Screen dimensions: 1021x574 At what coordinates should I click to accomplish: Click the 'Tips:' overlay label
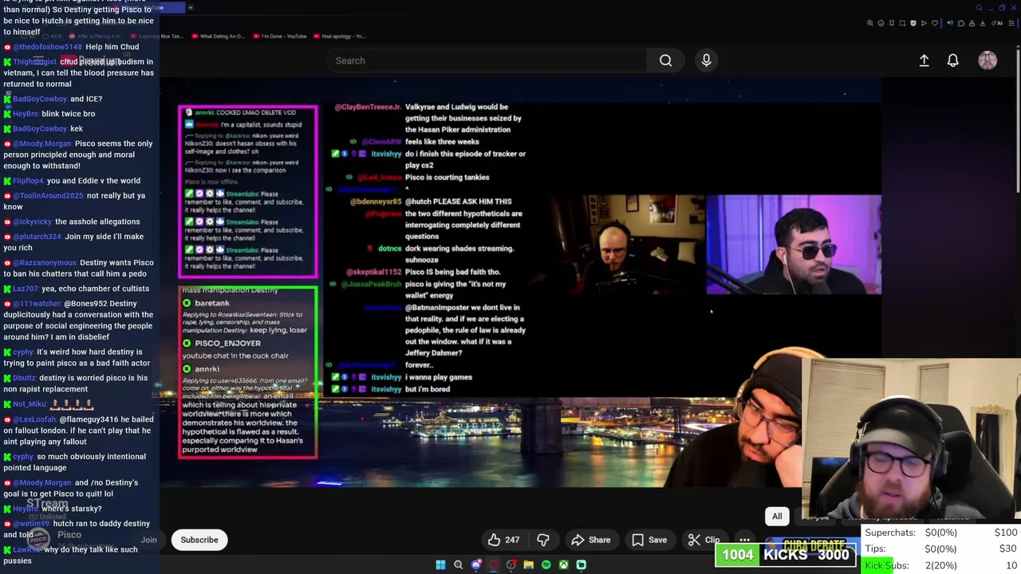(875, 548)
